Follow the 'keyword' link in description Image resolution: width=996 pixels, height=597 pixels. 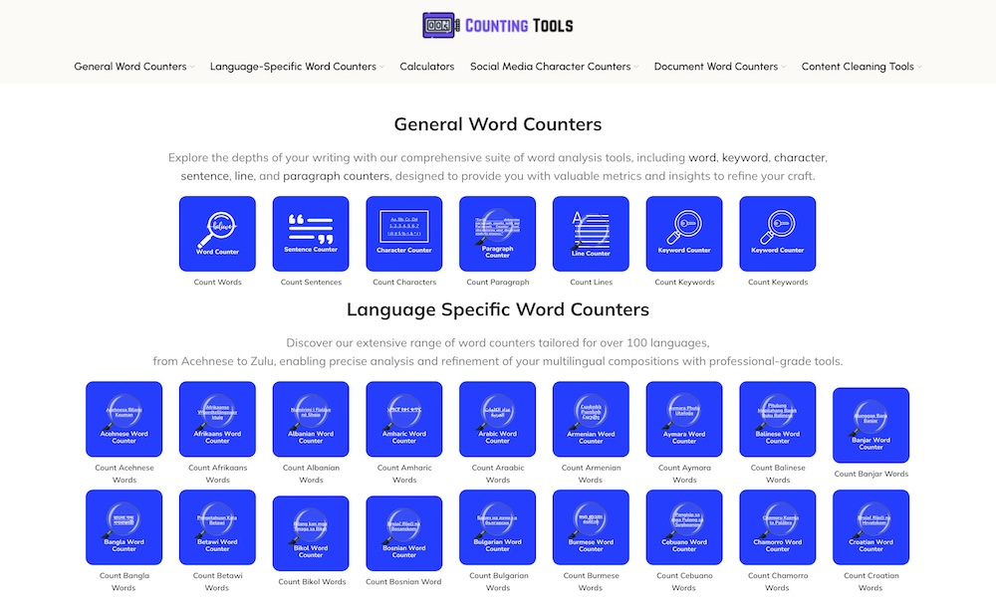pos(744,157)
